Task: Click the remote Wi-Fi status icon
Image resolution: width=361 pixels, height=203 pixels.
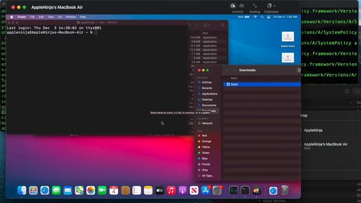Action: 255,17
